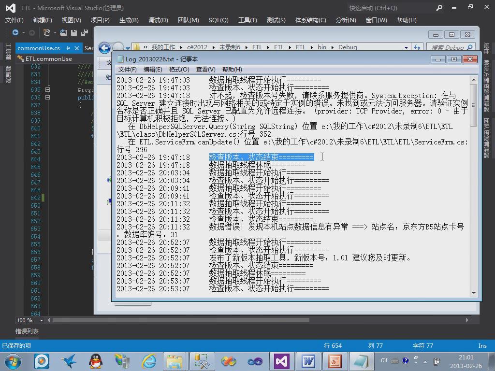This screenshot has width=495, height=371.
Task: Pin the commonUse.cs tab
Action: (68, 48)
